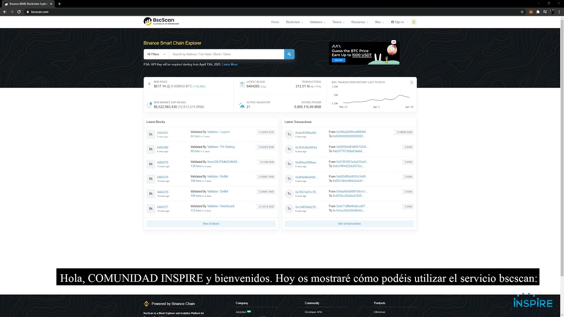Click the Tx icon for 0xdc2f1895a2fd

point(289,134)
